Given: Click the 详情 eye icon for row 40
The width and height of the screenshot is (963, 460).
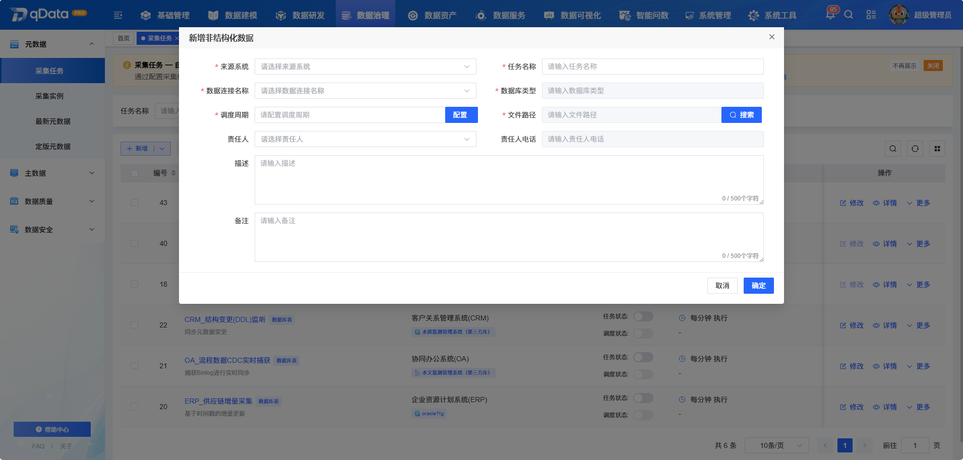Looking at the screenshot, I should click(x=876, y=244).
